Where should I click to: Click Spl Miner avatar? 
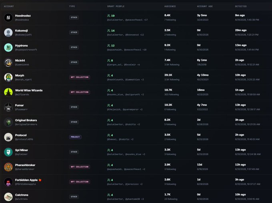coord(8,152)
